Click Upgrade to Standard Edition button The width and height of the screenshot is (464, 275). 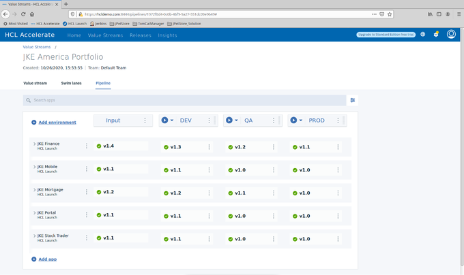[x=386, y=35]
